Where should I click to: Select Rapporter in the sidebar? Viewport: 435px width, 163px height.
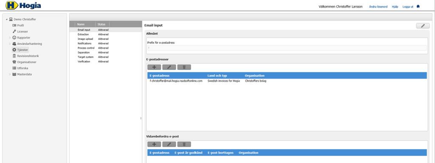[24, 38]
